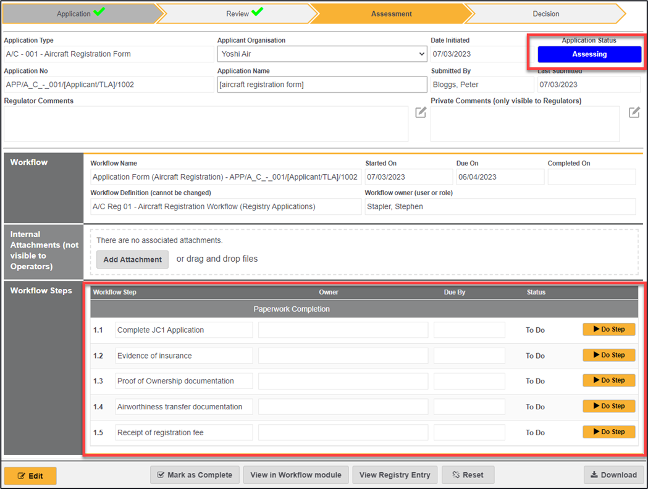The width and height of the screenshot is (648, 489).
Task: Click edit icon beside Private Comments
Action: [634, 112]
